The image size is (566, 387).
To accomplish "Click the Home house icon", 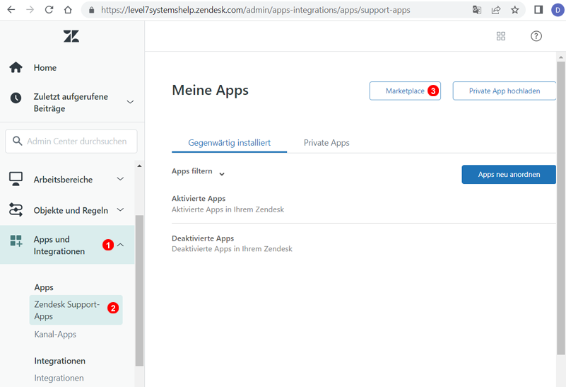I will (x=16, y=67).
